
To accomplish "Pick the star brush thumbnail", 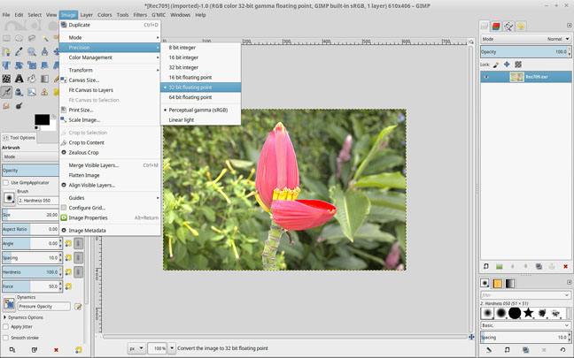I will (528, 313).
